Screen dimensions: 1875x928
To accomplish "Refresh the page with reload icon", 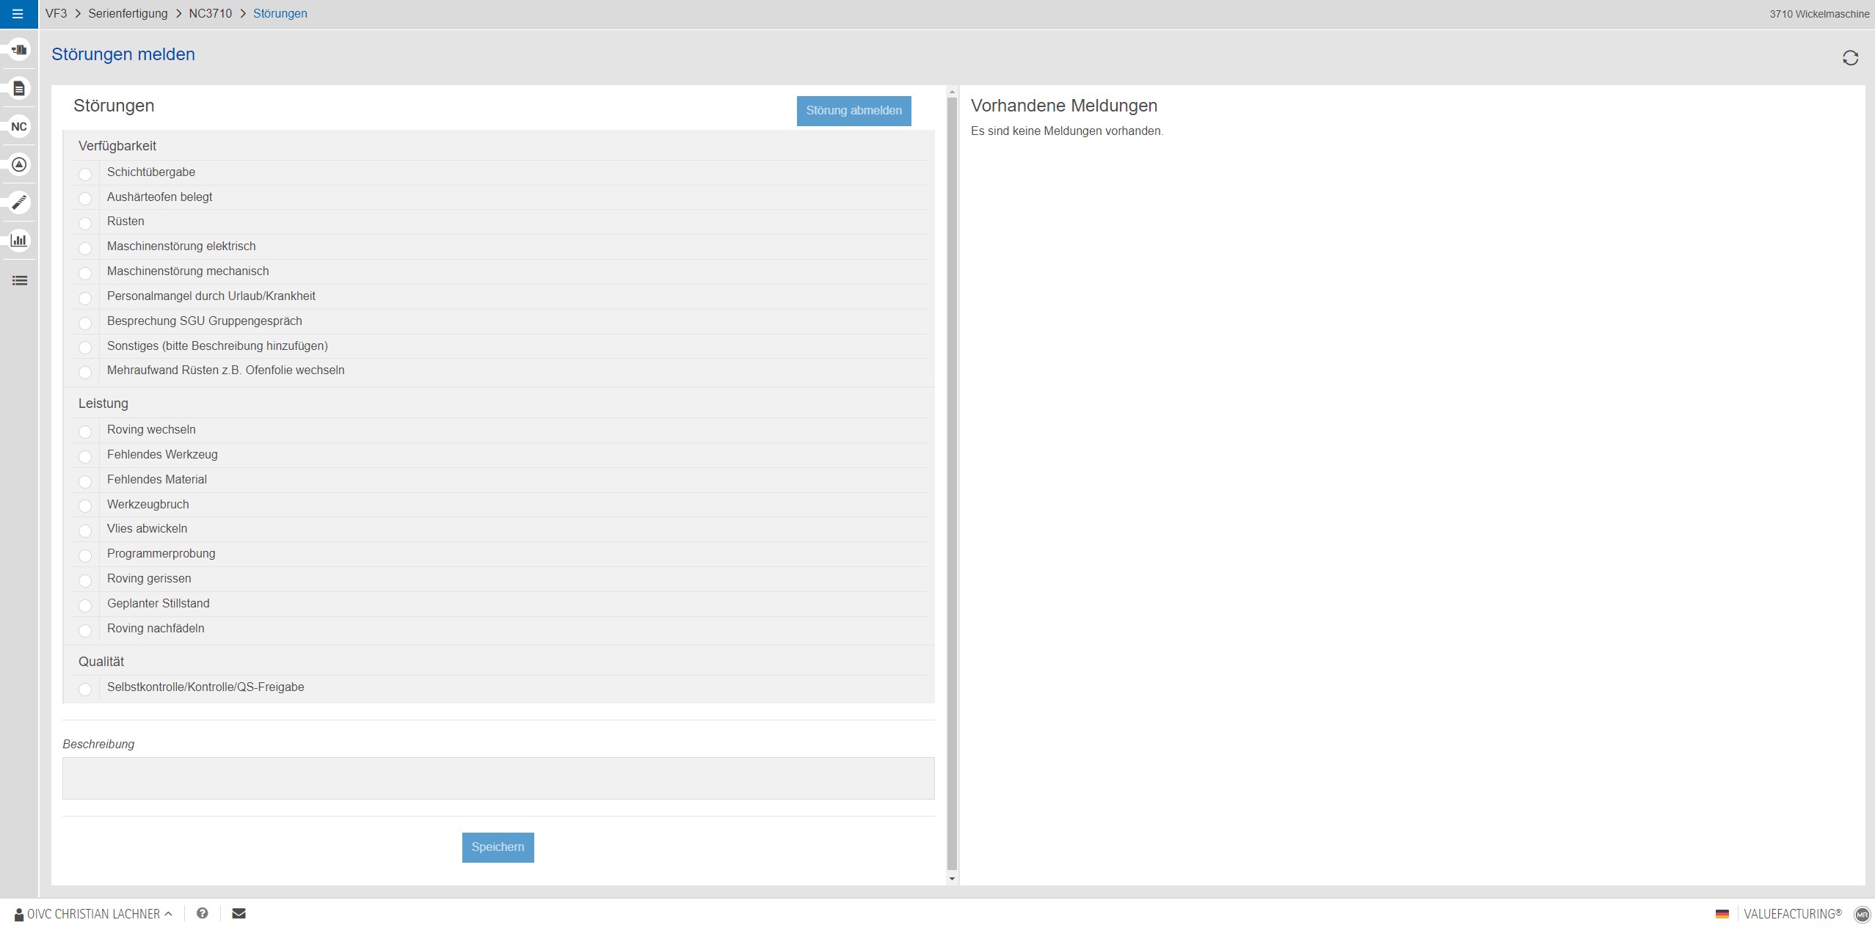I will point(1850,58).
